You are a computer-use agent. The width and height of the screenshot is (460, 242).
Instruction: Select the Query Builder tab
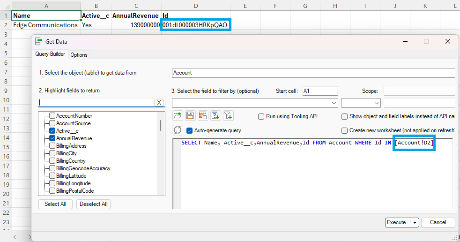51,54
